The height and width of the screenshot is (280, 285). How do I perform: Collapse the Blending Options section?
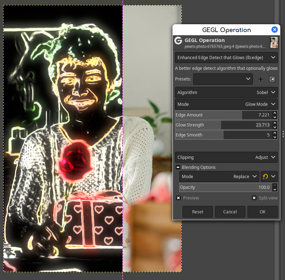point(178,167)
